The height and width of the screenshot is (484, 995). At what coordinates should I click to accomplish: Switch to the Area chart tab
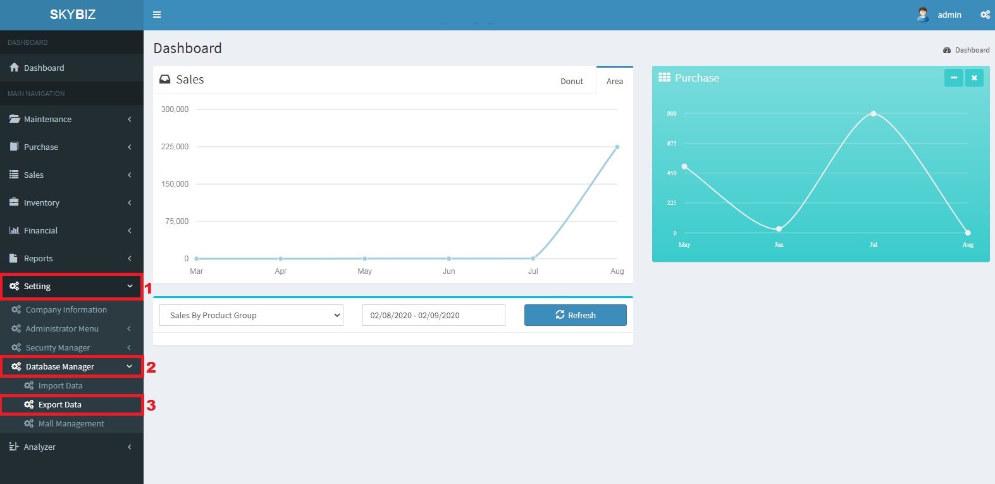[614, 81]
